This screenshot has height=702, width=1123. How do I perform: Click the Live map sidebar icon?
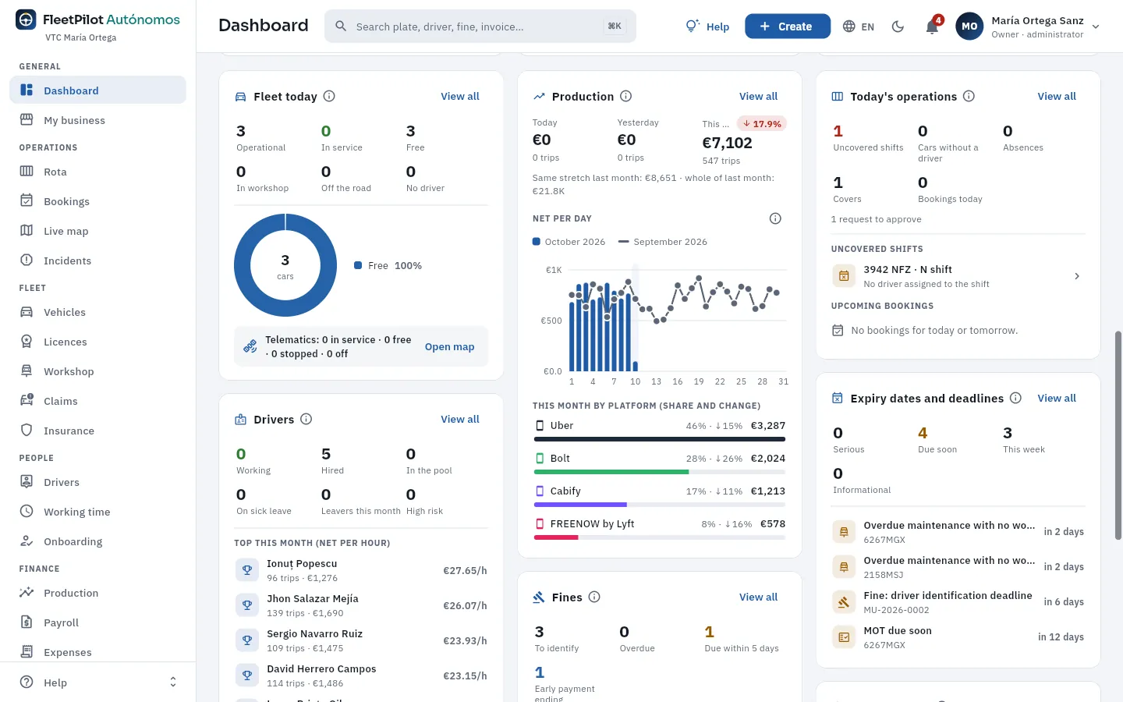(x=27, y=231)
